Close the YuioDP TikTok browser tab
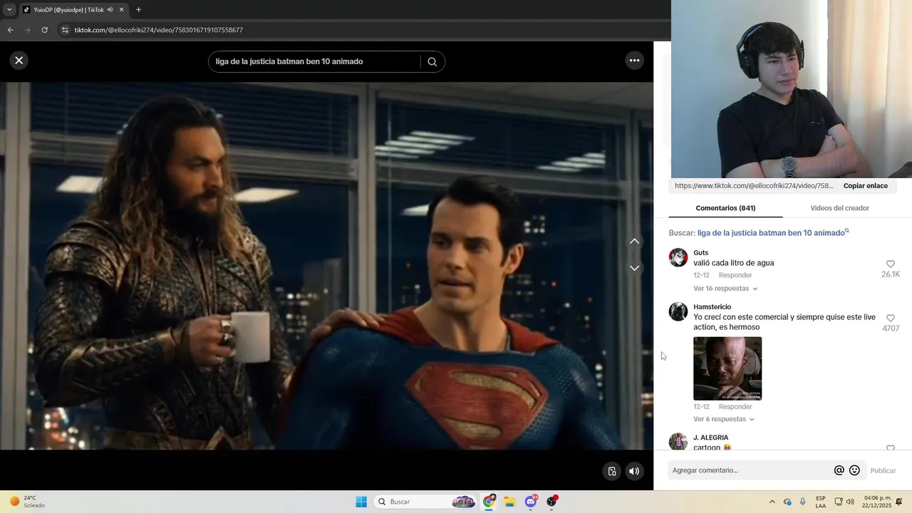The image size is (912, 513). coord(121,10)
